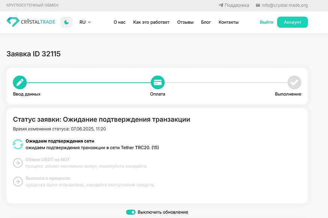
Task: Click info@crystal-trade.org email link
Action: click(x=285, y=5)
